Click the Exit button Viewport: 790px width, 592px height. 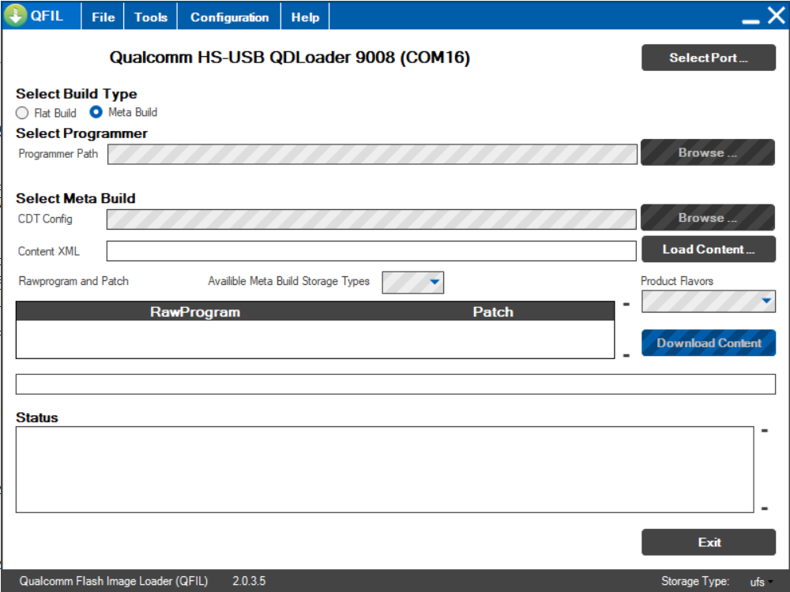pyautogui.click(x=709, y=542)
